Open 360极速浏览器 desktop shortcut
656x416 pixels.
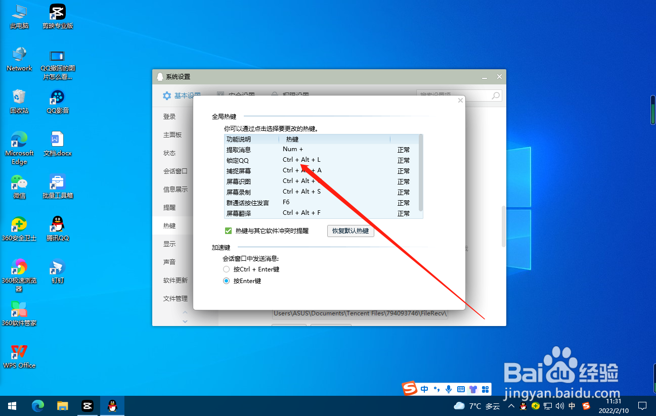pyautogui.click(x=19, y=275)
